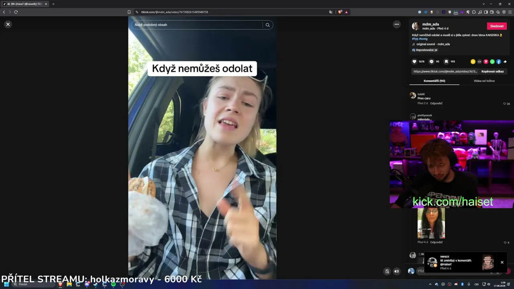Toggle the auto-scroll button beside the speaker

point(387,271)
